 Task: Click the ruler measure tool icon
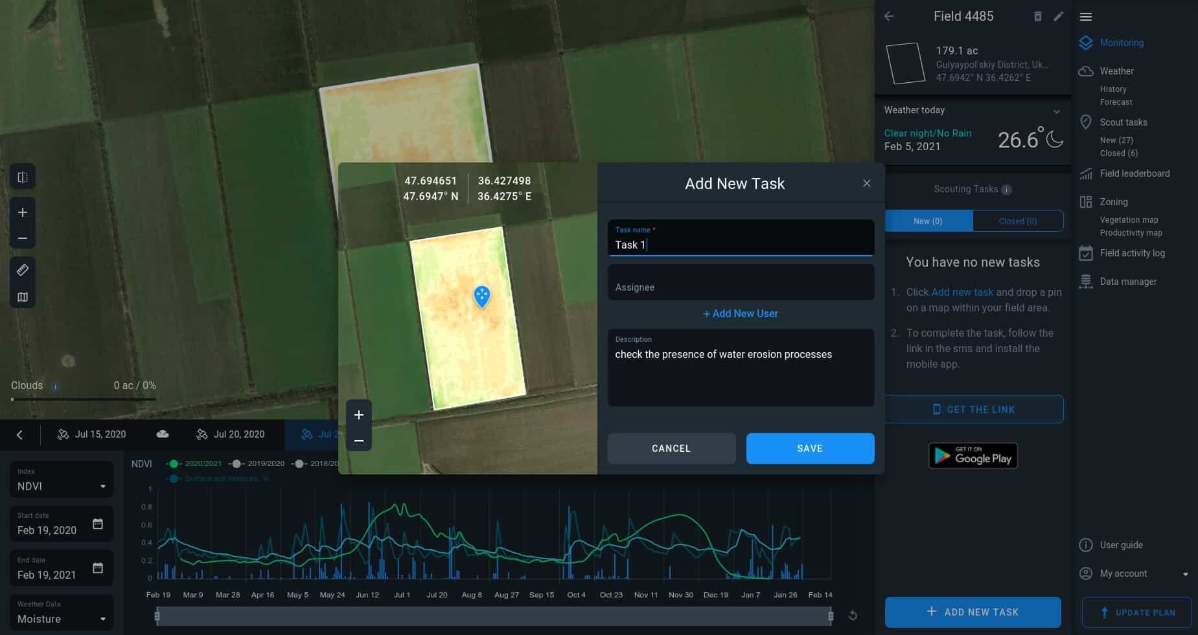pyautogui.click(x=23, y=270)
